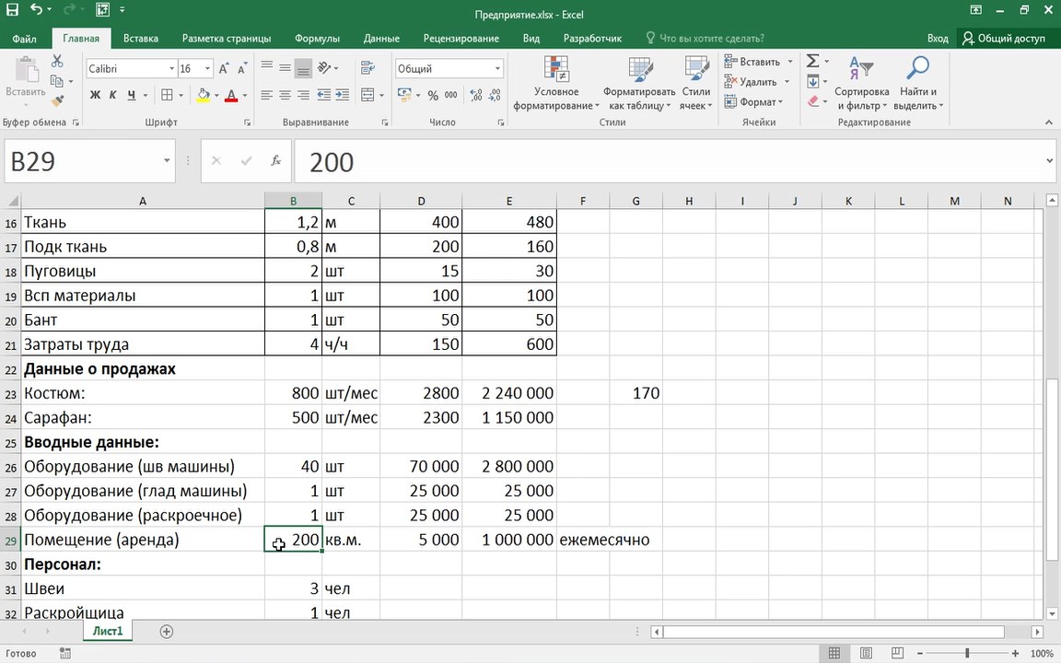This screenshot has width=1061, height=663.
Task: Click the AutoSum sigma icon
Action: coord(812,62)
